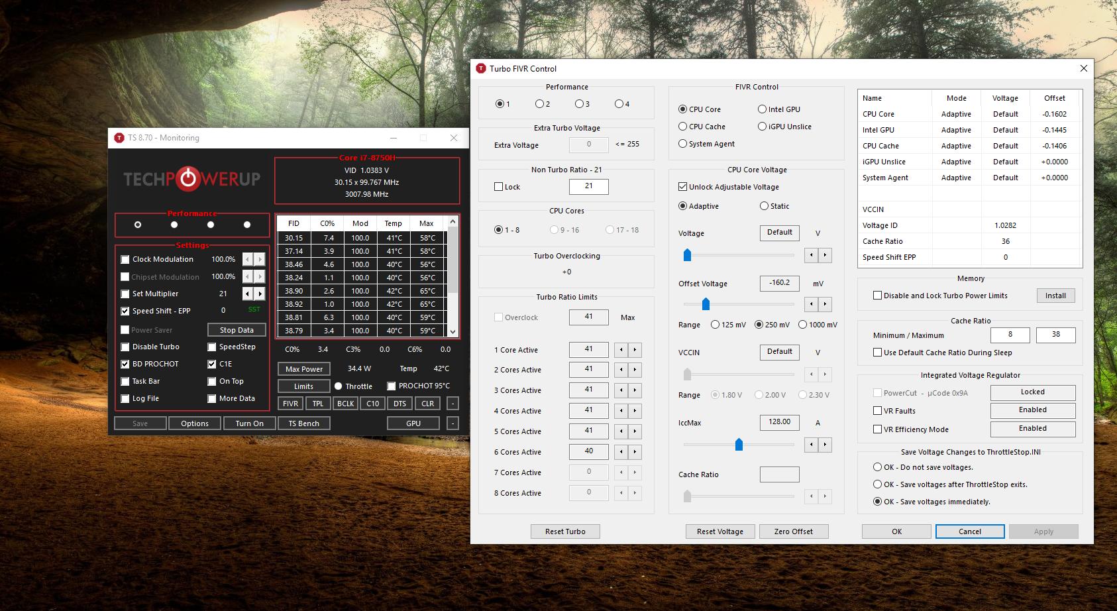Screen dimensions: 1117x611
Task: Tick the On Top checkbox
Action: (x=212, y=382)
